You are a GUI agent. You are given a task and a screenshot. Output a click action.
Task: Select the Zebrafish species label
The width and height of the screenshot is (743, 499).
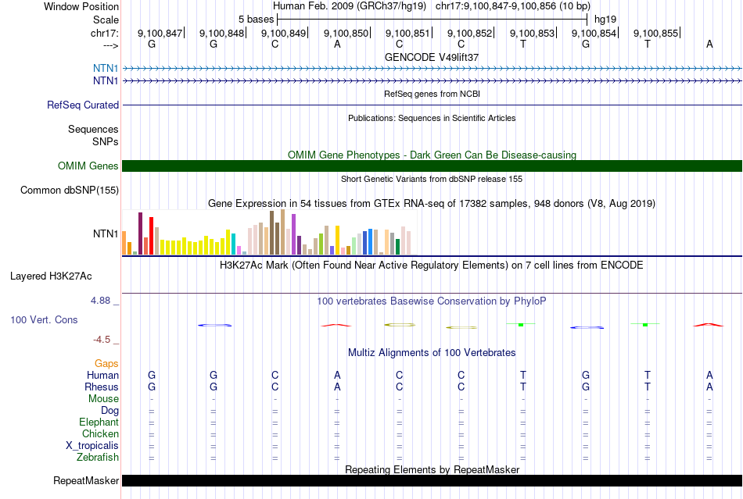(x=98, y=458)
